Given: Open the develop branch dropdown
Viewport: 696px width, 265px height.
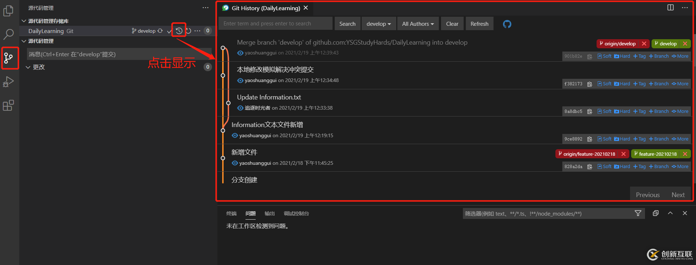Looking at the screenshot, I should coord(378,24).
